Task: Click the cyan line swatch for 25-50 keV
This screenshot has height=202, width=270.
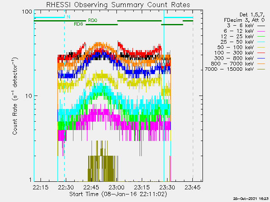Action: [261, 42]
